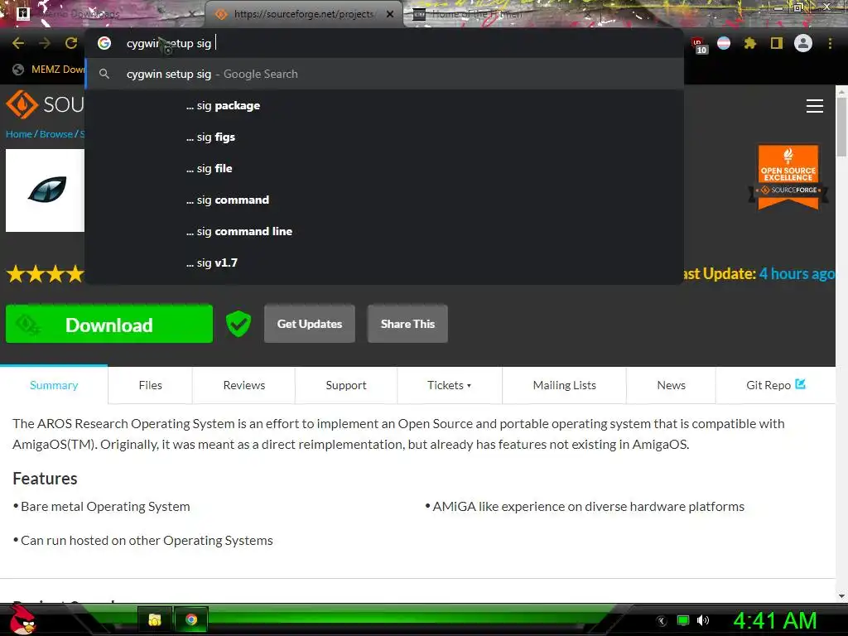The image size is (848, 636).
Task: Click the AROS project logo thumbnail
Action: point(45,190)
